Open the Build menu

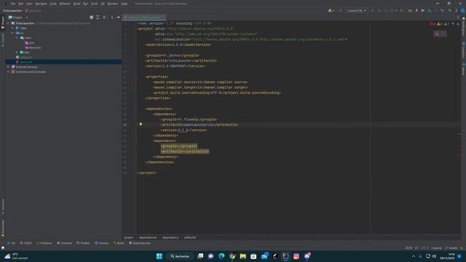tap(76, 4)
